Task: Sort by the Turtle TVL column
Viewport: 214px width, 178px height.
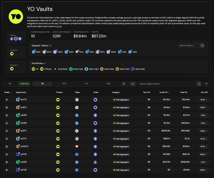Action: tap(164, 92)
